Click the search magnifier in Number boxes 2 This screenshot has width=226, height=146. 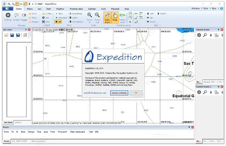click(x=205, y=92)
